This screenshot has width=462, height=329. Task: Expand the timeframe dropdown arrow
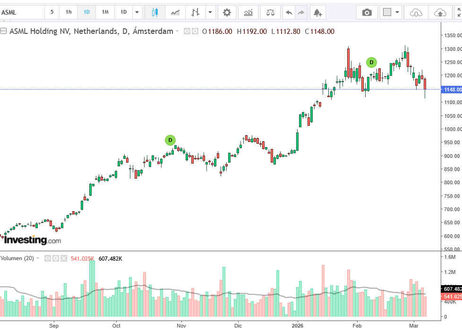click(x=137, y=12)
